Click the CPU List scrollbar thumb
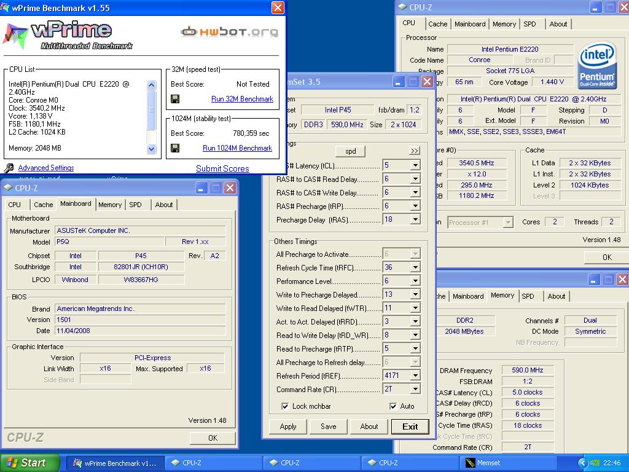The height and width of the screenshot is (472, 629). [x=151, y=110]
